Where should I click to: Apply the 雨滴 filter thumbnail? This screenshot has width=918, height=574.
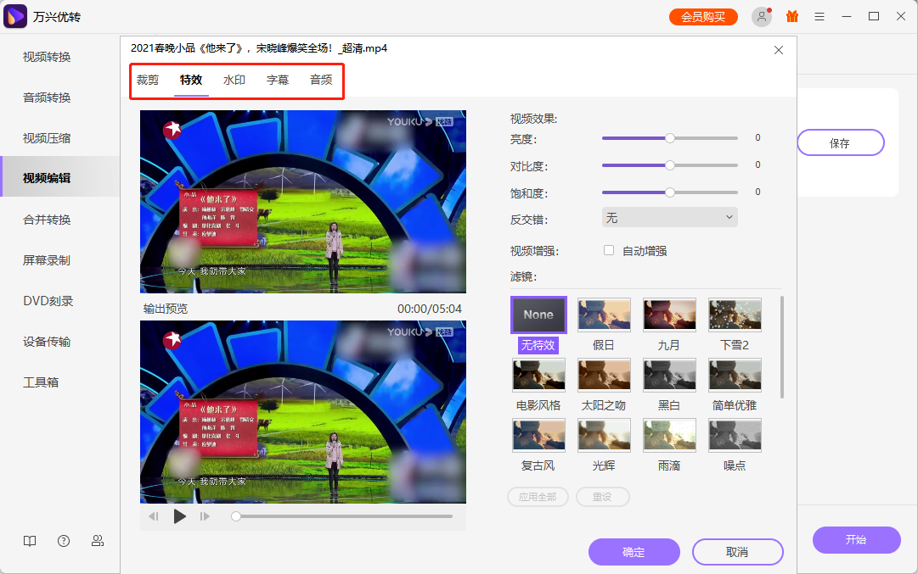670,435
